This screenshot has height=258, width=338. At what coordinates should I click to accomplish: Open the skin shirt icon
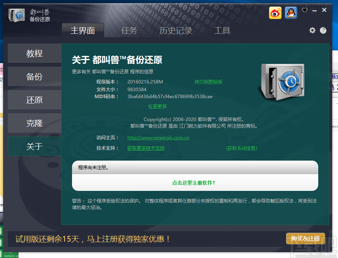coord(305,10)
